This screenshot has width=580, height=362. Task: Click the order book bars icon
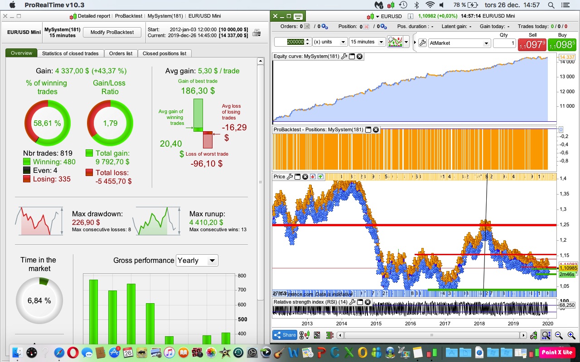click(329, 335)
